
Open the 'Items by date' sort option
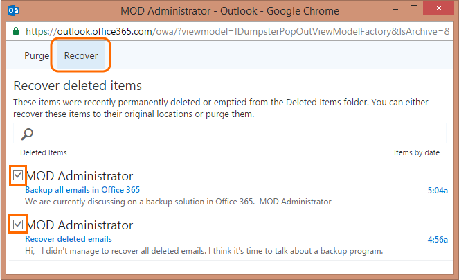pos(416,152)
